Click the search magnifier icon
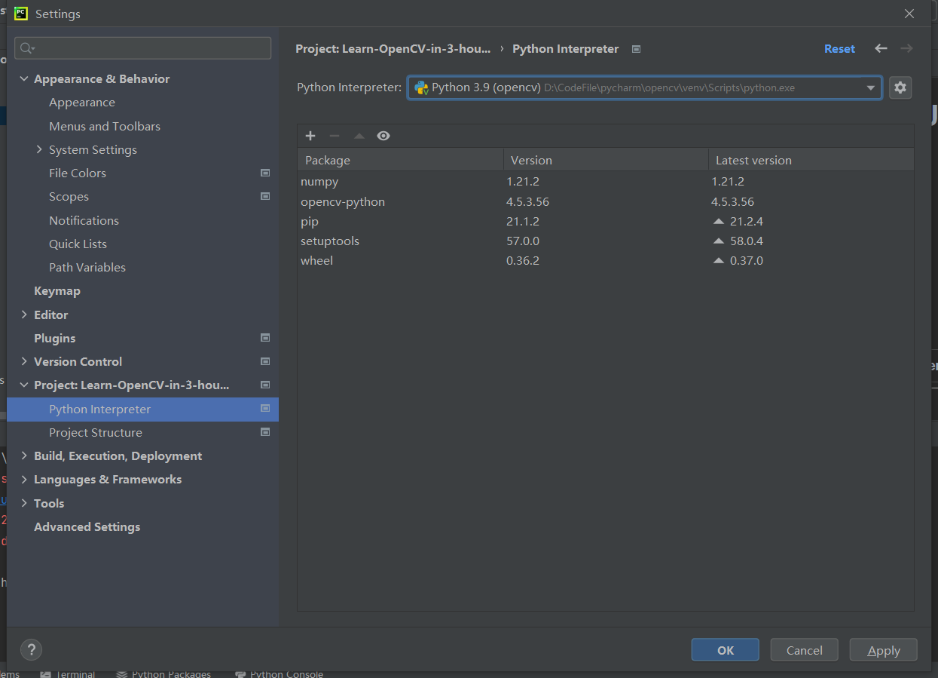The width and height of the screenshot is (938, 678). click(x=27, y=48)
